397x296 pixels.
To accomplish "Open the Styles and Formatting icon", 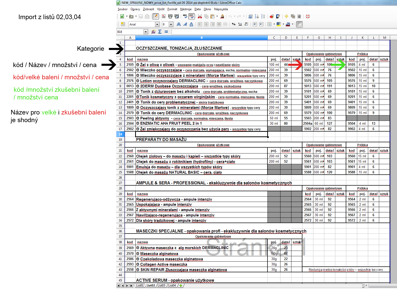I will [x=123, y=24].
